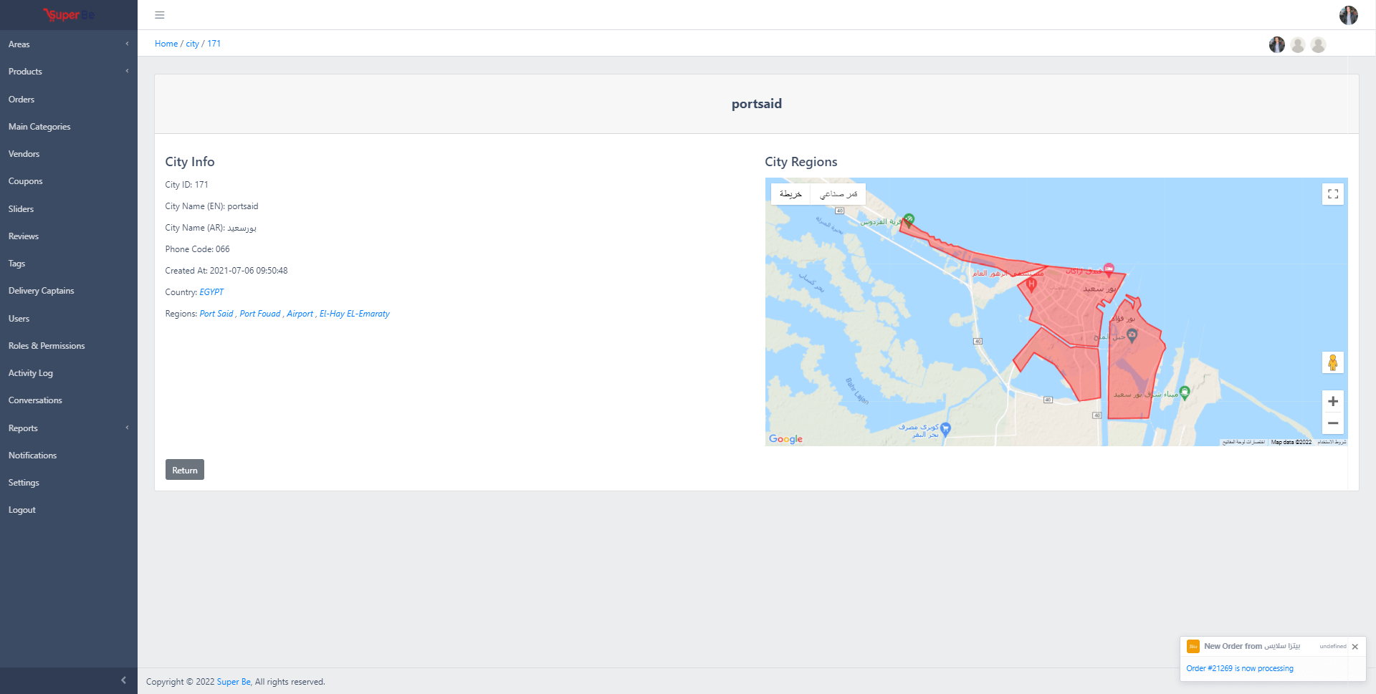Open fullscreen view of the map
This screenshot has height=694, width=1376.
1332,194
